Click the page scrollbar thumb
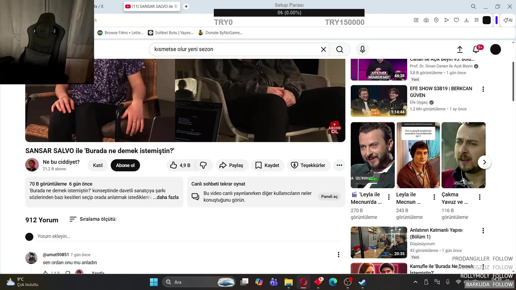The width and height of the screenshot is (516, 290). click(x=513, y=81)
